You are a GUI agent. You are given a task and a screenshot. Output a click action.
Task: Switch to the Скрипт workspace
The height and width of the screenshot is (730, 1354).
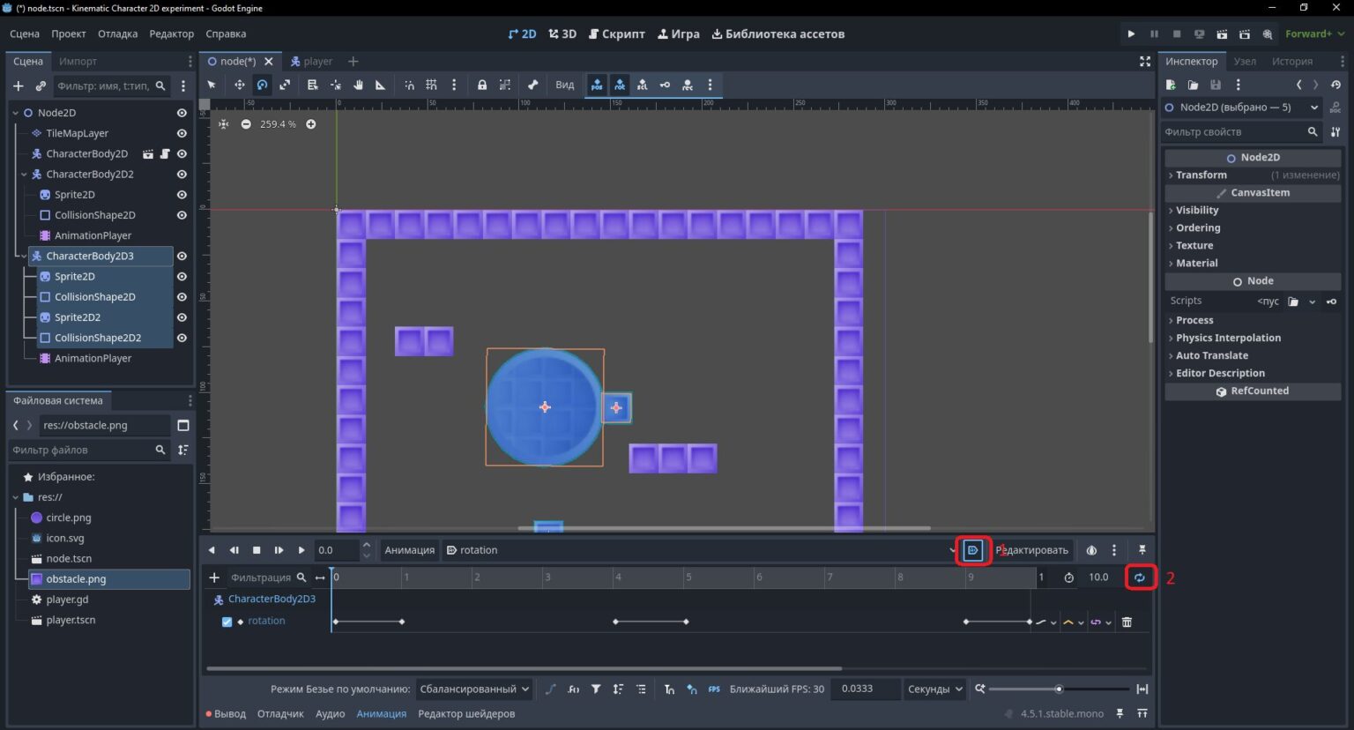617,34
